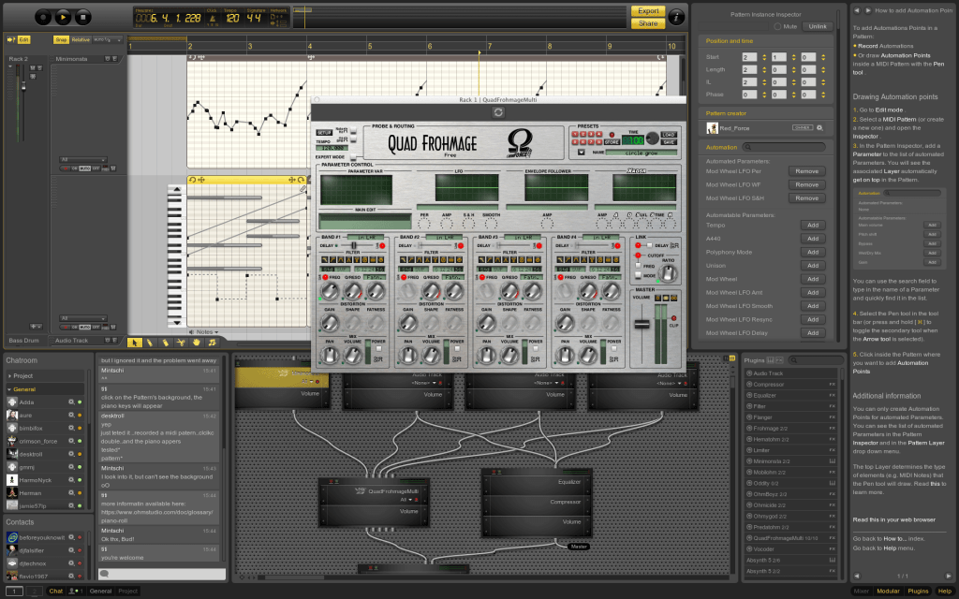Select the music note tool in the toolbar
This screenshot has height=599, width=959.
tap(212, 343)
